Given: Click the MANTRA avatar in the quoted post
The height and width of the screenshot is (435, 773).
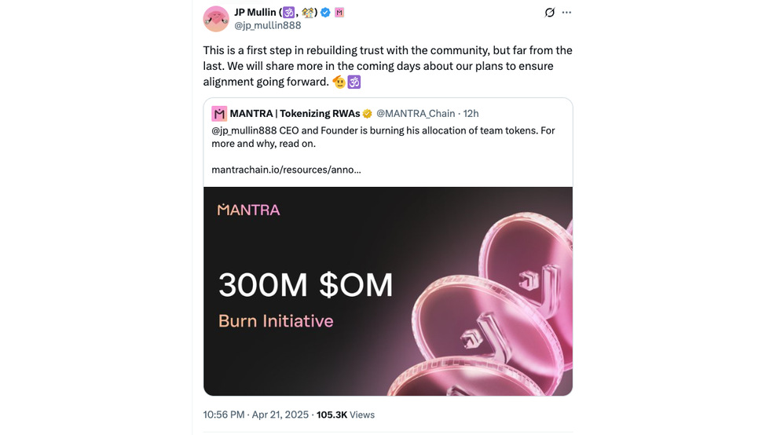Looking at the screenshot, I should [219, 114].
